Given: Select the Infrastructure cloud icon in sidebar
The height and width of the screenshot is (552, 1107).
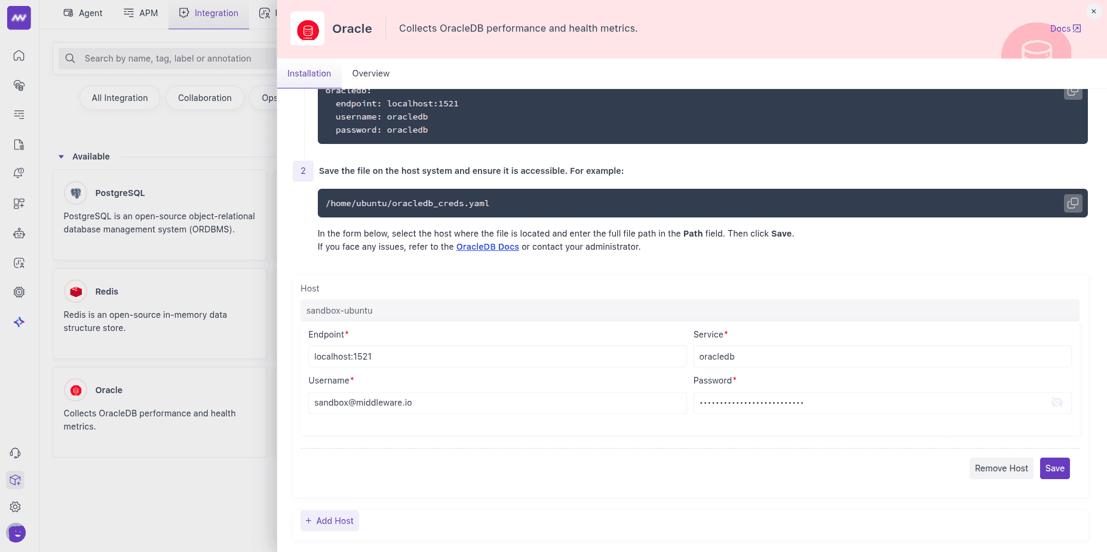Looking at the screenshot, I should tap(19, 85).
